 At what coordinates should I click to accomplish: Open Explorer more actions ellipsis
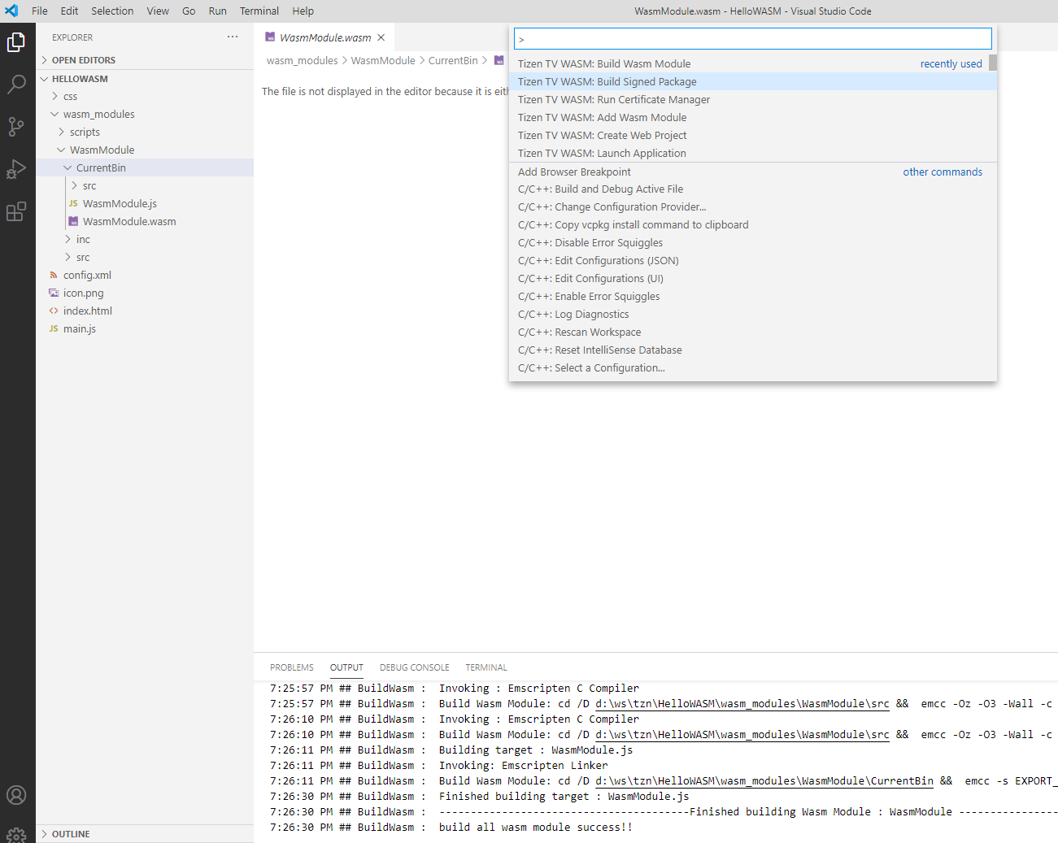(233, 37)
